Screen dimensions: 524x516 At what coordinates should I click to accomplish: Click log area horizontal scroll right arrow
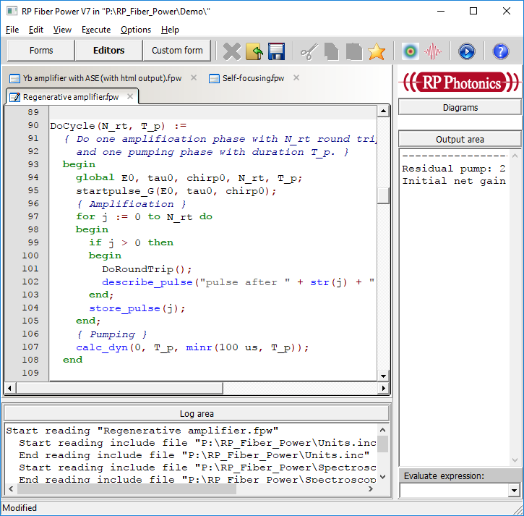click(370, 489)
